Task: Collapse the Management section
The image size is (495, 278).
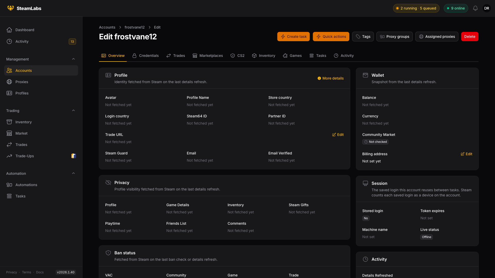Action: tap(73, 59)
